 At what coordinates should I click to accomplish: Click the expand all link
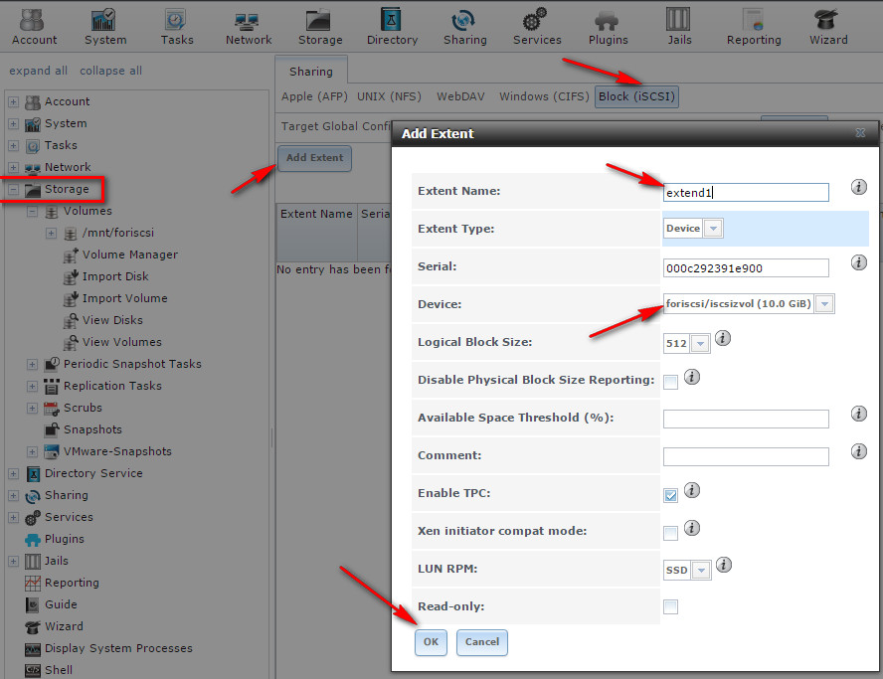point(39,71)
